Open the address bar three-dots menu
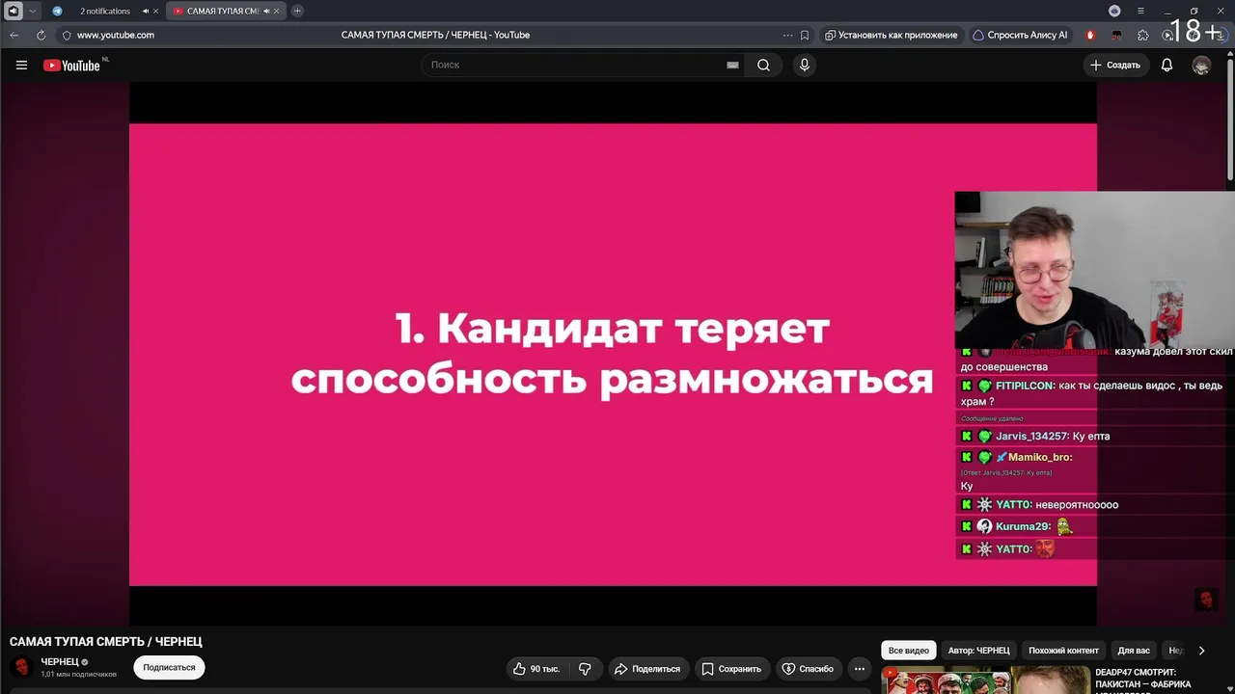This screenshot has width=1235, height=694. pyautogui.click(x=788, y=35)
